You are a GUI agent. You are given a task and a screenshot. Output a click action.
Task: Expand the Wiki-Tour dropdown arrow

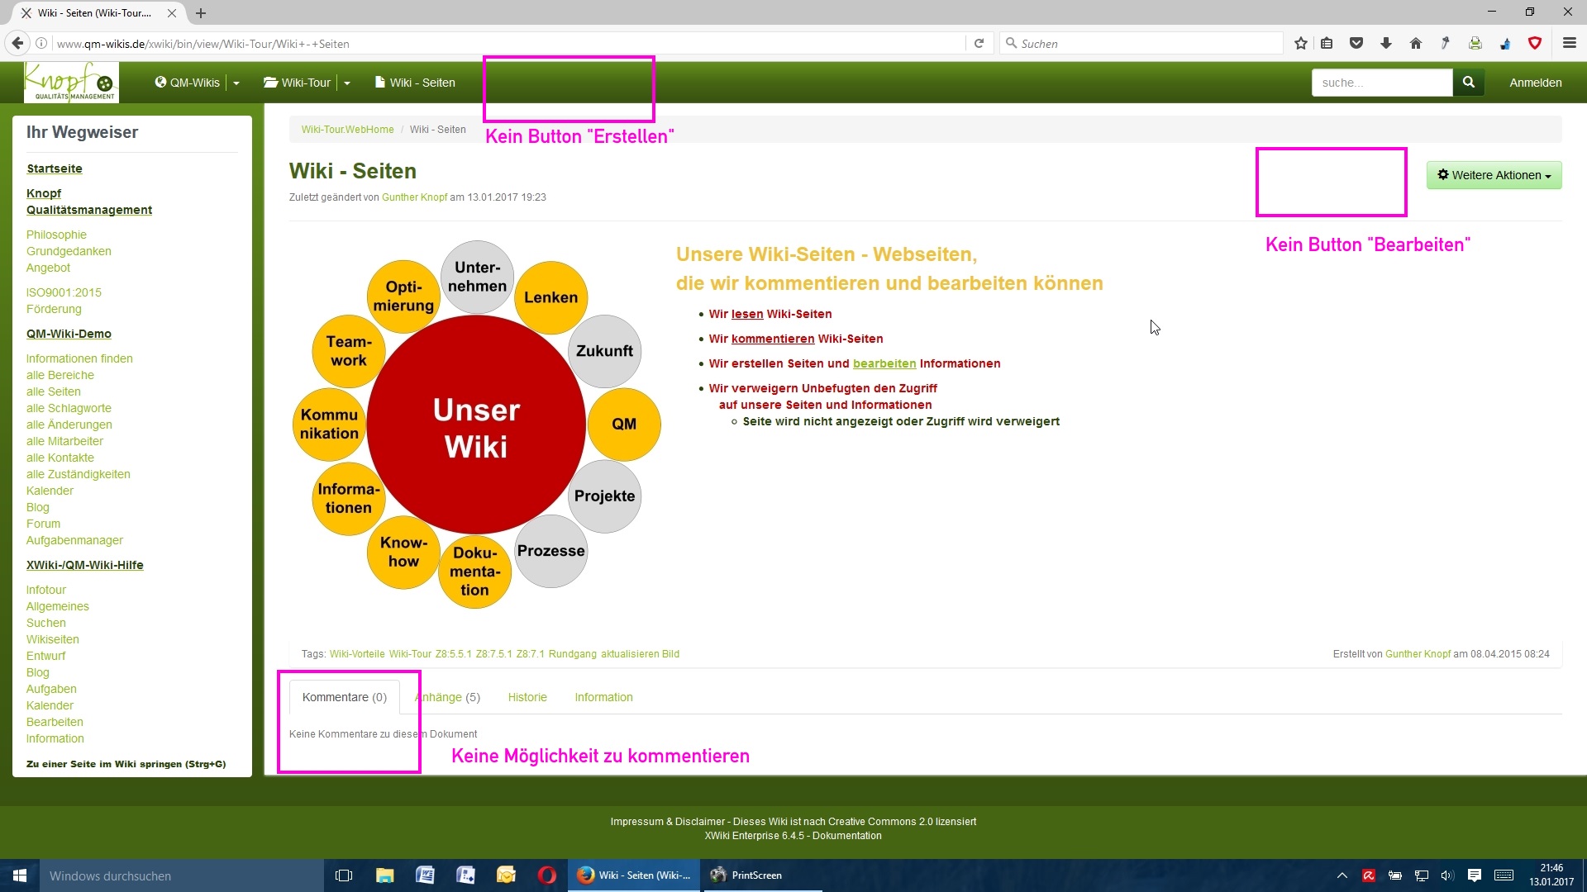347,83
